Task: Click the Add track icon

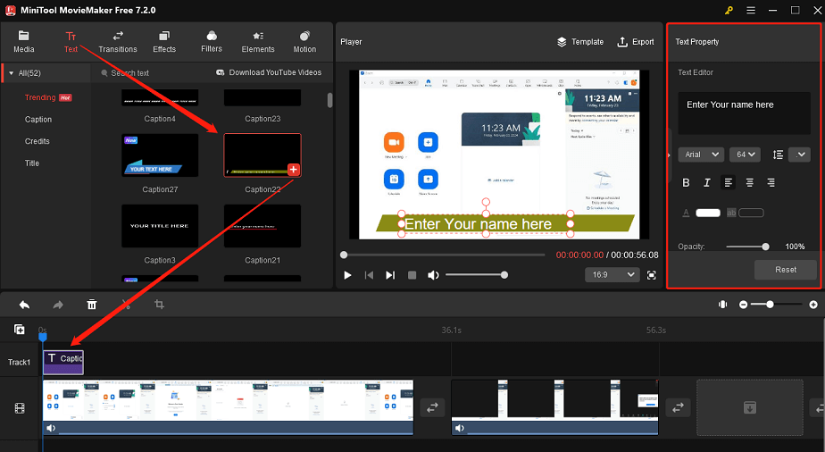Action: tap(20, 330)
